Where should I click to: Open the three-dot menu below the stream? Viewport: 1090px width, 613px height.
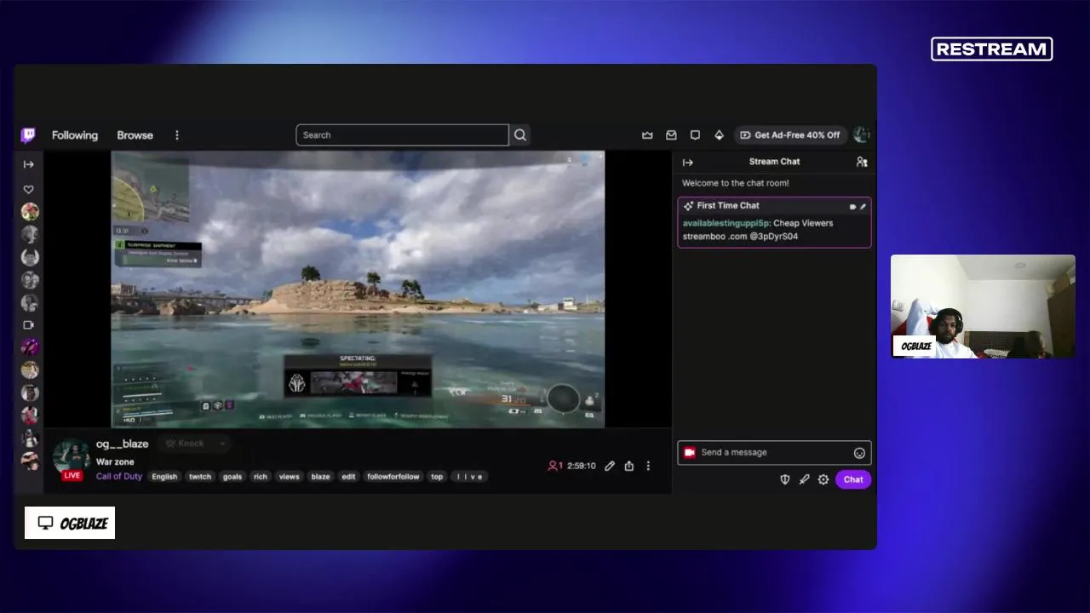click(x=648, y=466)
